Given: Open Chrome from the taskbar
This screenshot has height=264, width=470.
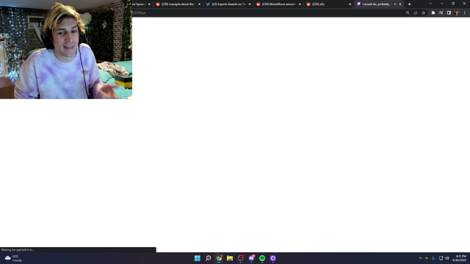Looking at the screenshot, I should point(219,258).
